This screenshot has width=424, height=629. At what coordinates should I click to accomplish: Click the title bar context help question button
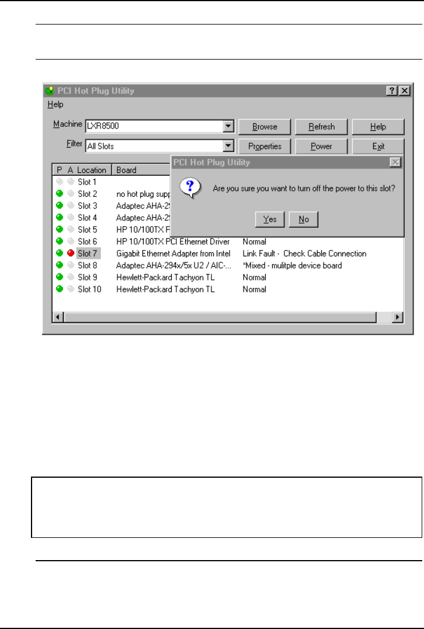pos(392,91)
